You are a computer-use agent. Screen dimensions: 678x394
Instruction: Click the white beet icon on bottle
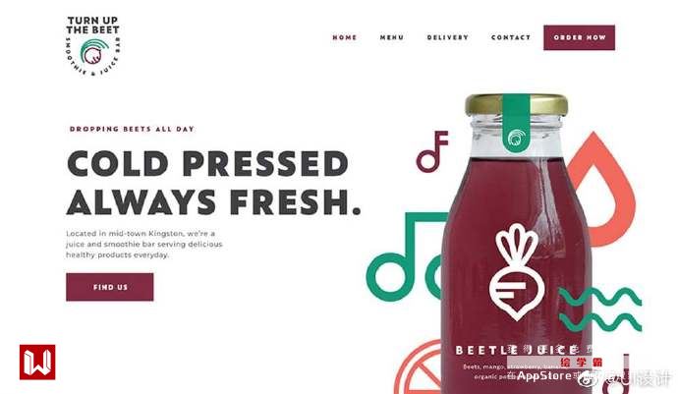[x=517, y=272]
